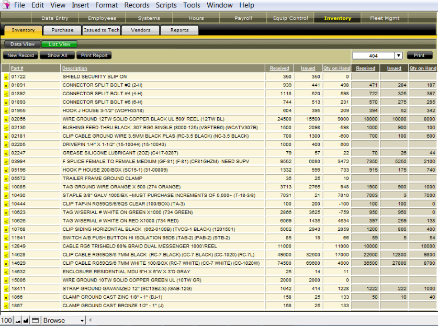
Task: Toggle the status toolbar icon at bottom
Action: (x=35, y=320)
